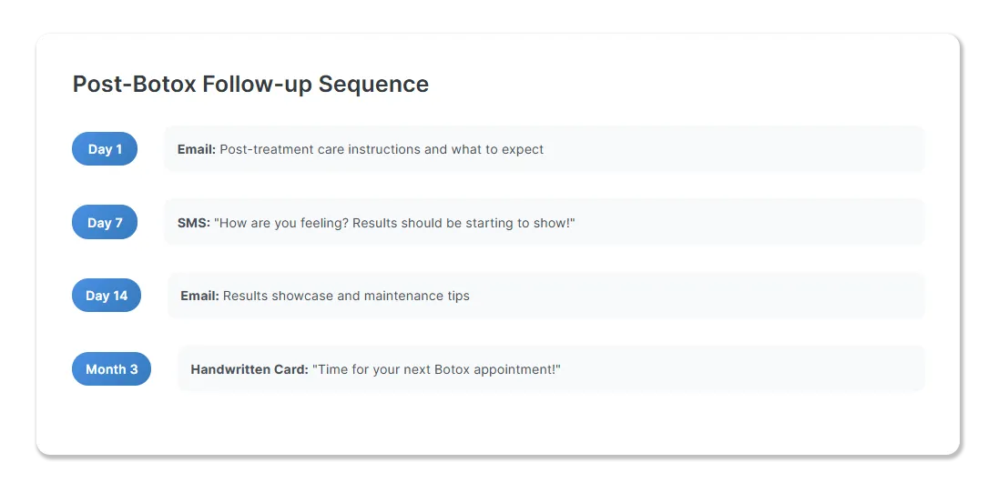
Task: Click blank area in Handwritten Card row
Action: tap(741, 368)
